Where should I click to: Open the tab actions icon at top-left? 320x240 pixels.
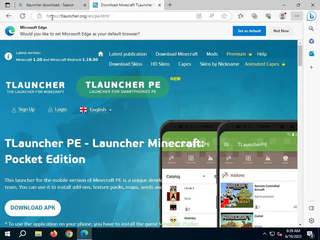tap(7, 5)
